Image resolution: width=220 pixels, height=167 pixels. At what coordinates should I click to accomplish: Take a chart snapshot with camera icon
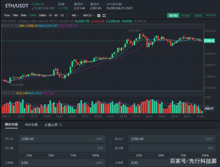click(99, 15)
